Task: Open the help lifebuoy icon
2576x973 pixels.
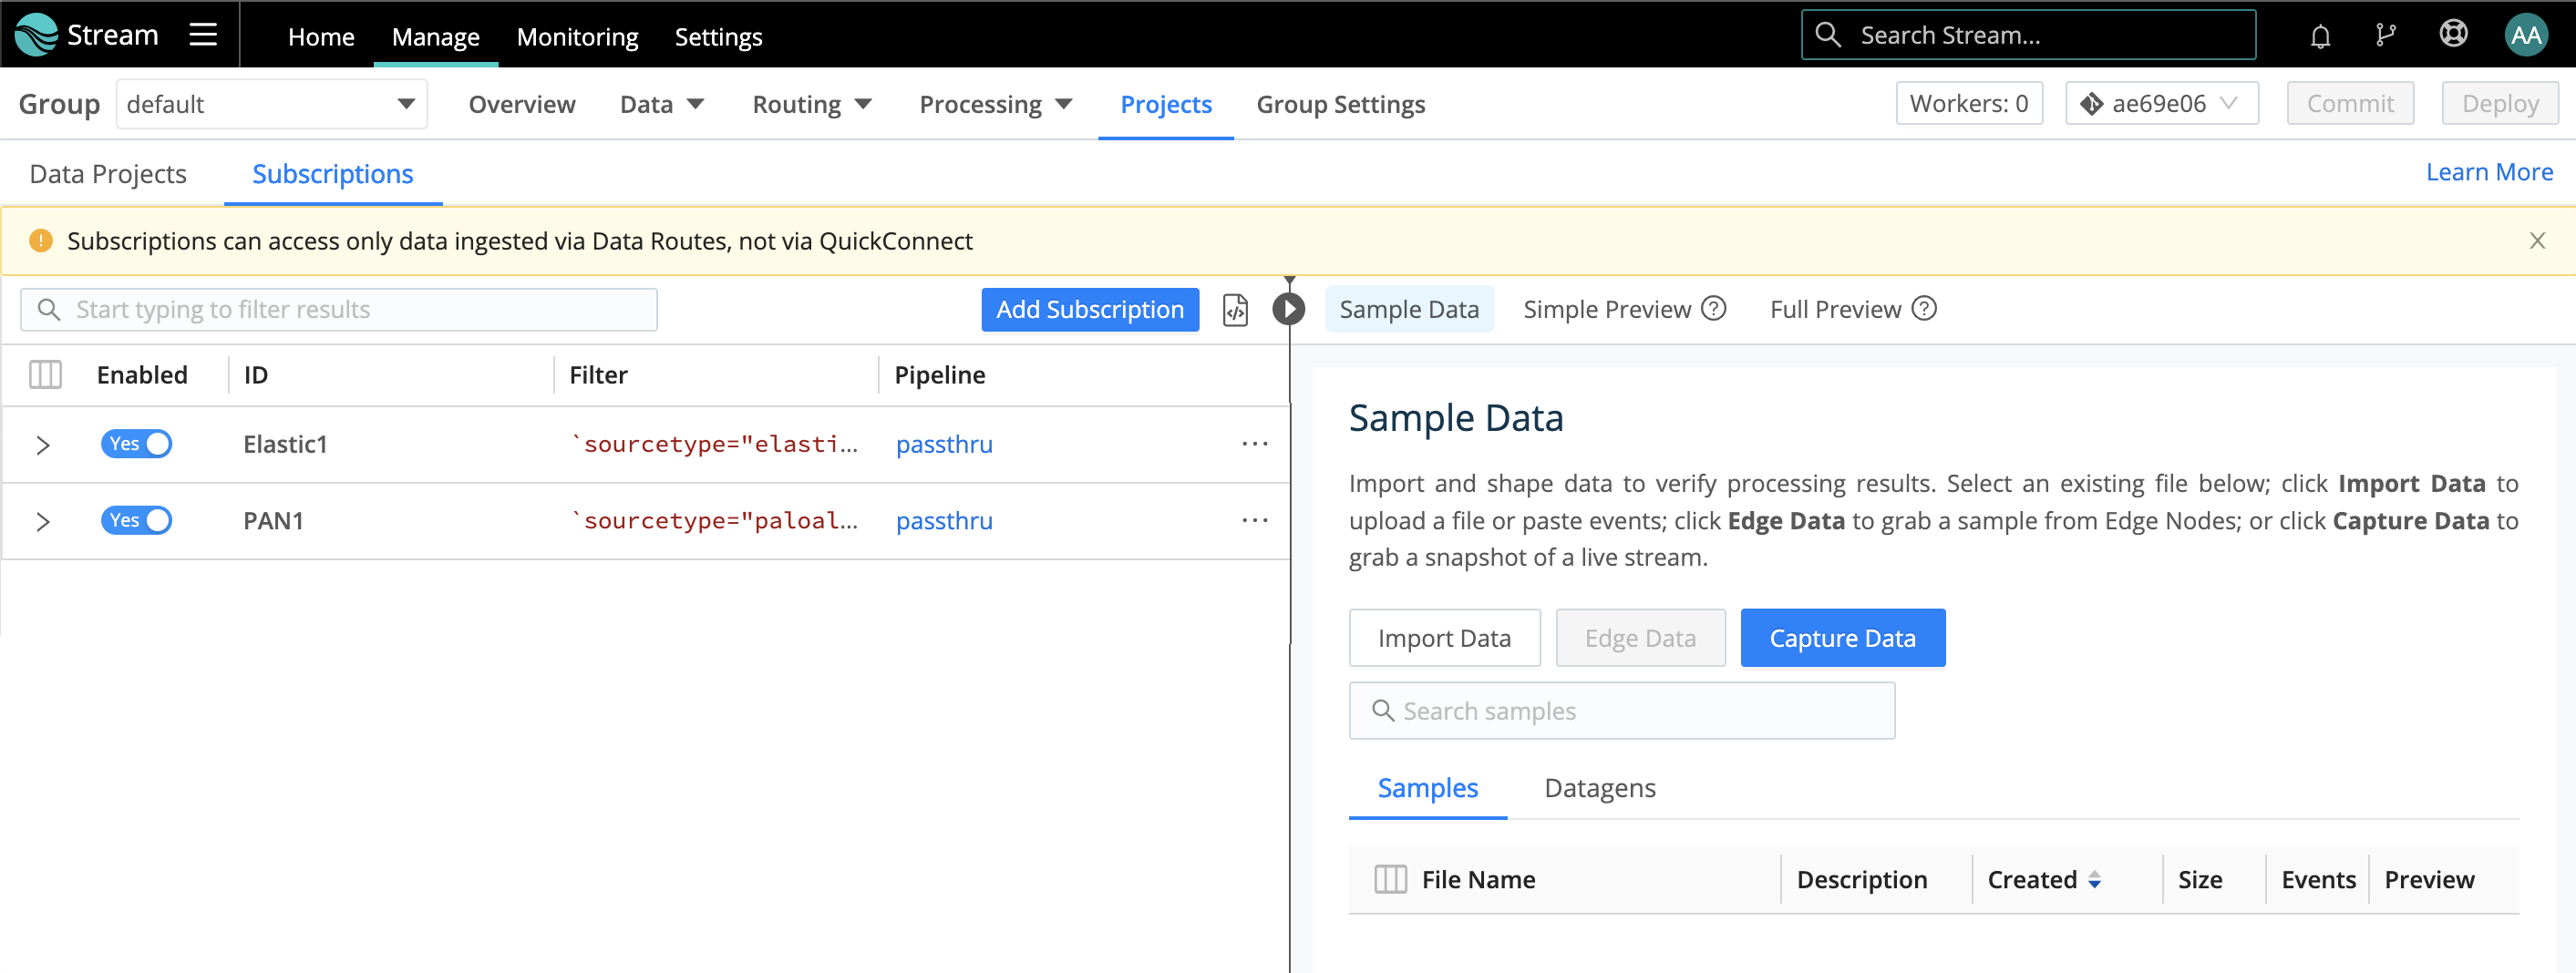Action: tap(2453, 35)
